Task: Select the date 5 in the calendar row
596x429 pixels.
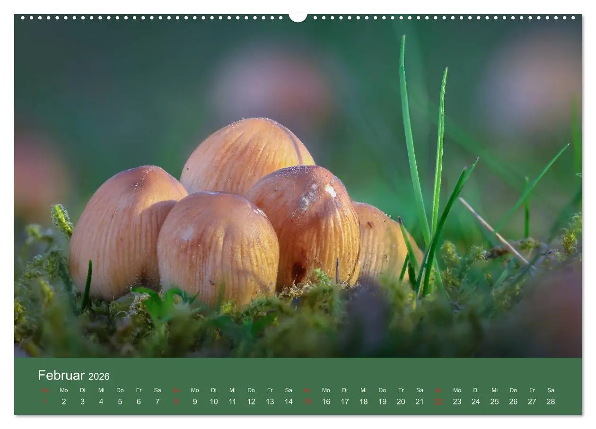Action: tap(120, 402)
